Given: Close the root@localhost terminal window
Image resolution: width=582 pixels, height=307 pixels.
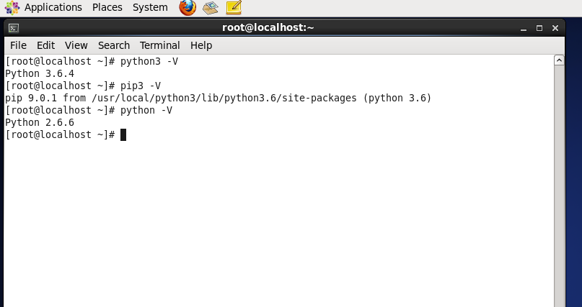Looking at the screenshot, I should tap(555, 28).
